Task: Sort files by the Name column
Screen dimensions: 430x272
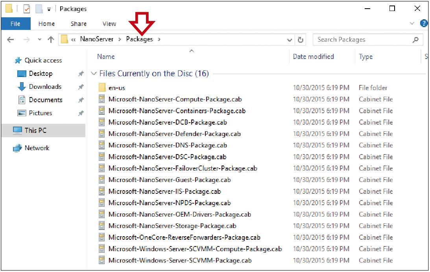Action: [106, 57]
